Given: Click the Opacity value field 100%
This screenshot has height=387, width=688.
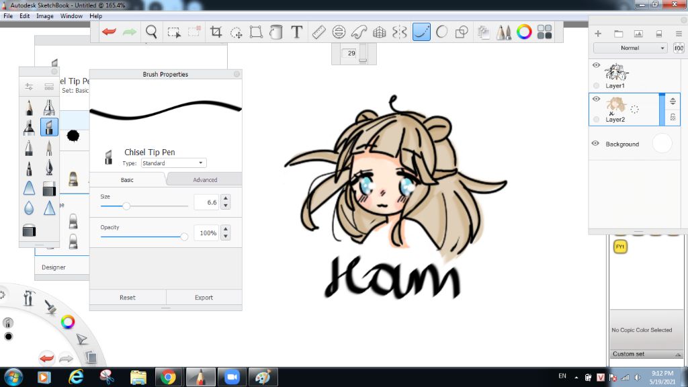Looking at the screenshot, I should click(206, 233).
